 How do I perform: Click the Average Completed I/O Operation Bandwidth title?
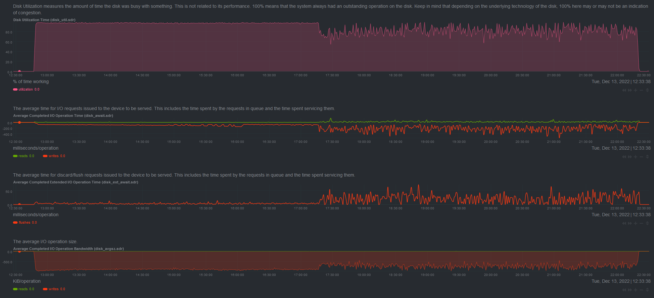[x=69, y=249]
